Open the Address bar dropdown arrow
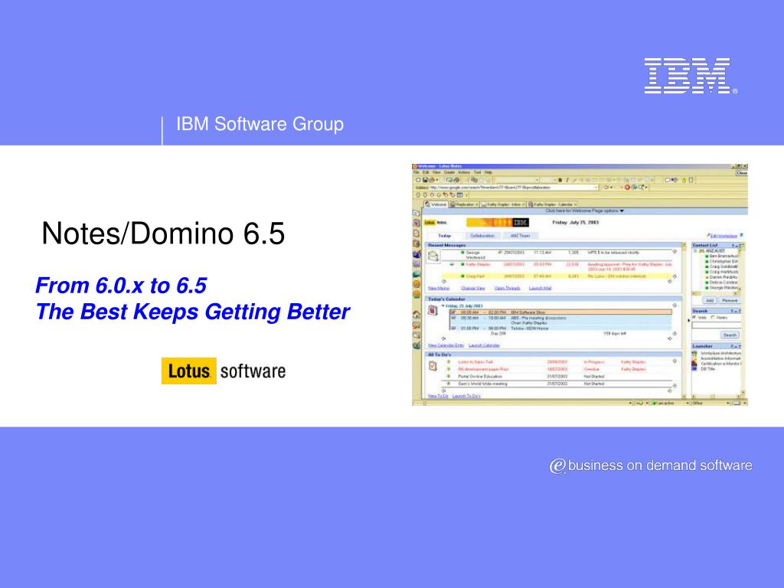The width and height of the screenshot is (784, 588). tap(596, 188)
